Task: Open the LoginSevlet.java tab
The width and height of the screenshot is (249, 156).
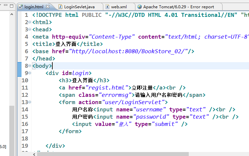Action: coord(79,7)
